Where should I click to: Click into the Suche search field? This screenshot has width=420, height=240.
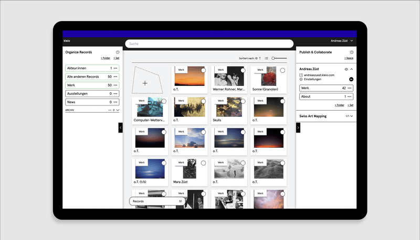coord(209,44)
